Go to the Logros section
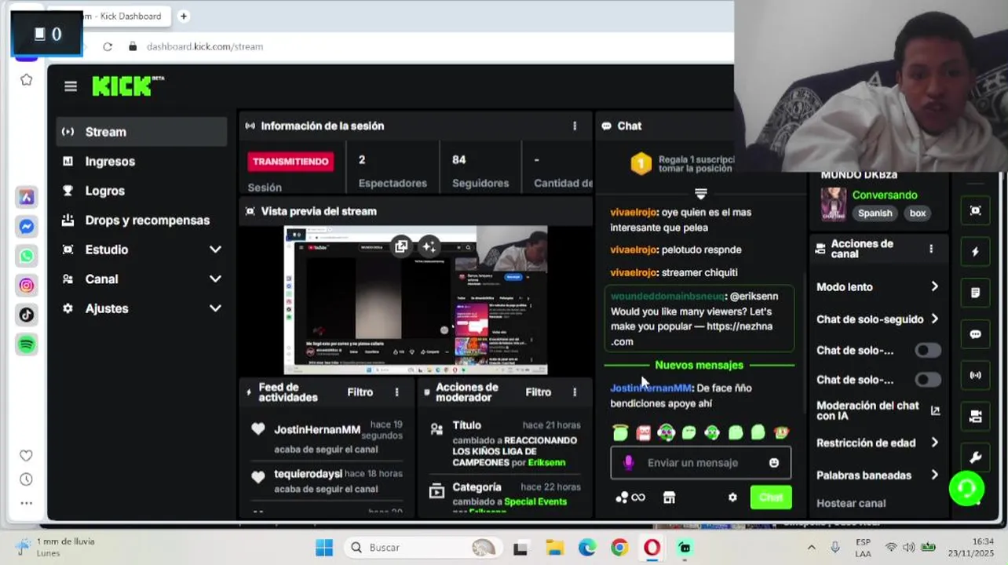Image resolution: width=1008 pixels, height=565 pixels. 141,191
